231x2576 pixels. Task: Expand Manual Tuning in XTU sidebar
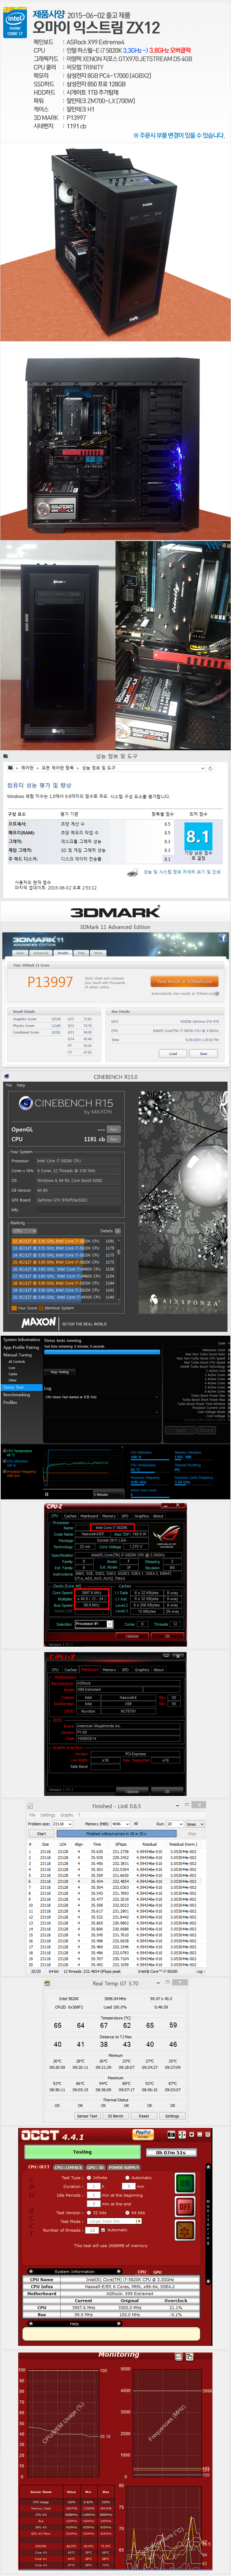[18, 1355]
